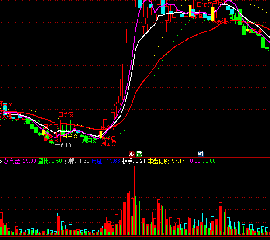Image resolution: width=270 pixels, height=240 pixels.
Task: Click the red 涨 marker icon
Action: (132, 154)
